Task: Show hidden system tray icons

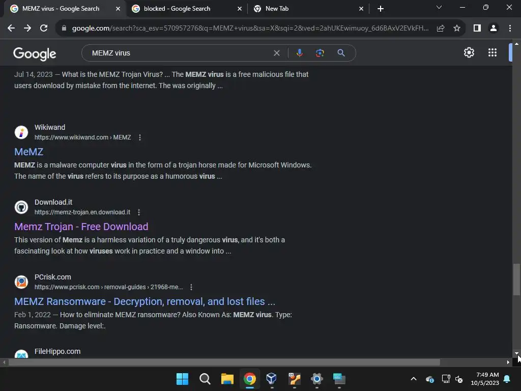Action: click(413, 379)
